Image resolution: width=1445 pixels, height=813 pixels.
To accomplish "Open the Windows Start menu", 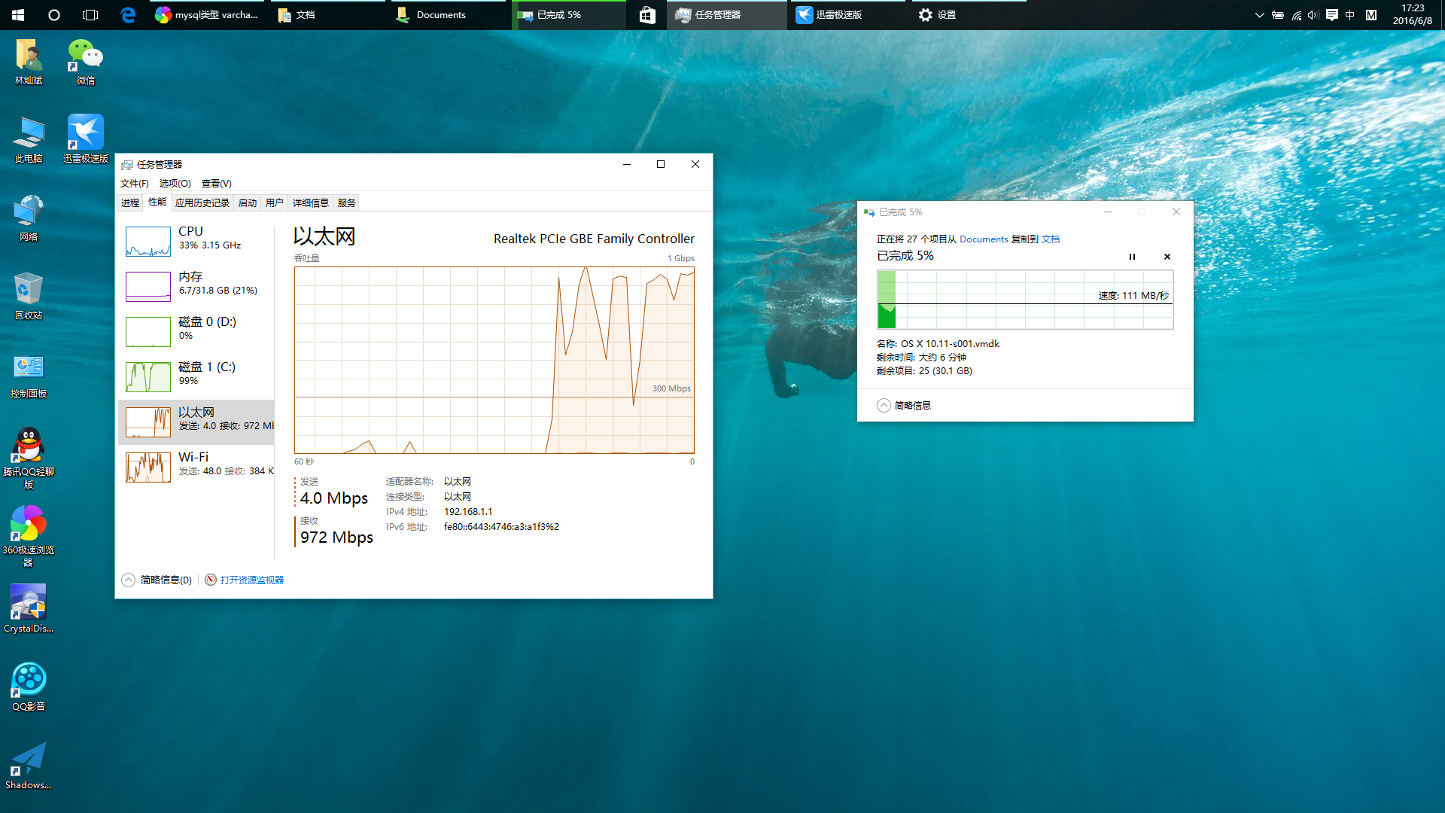I will click(x=18, y=14).
